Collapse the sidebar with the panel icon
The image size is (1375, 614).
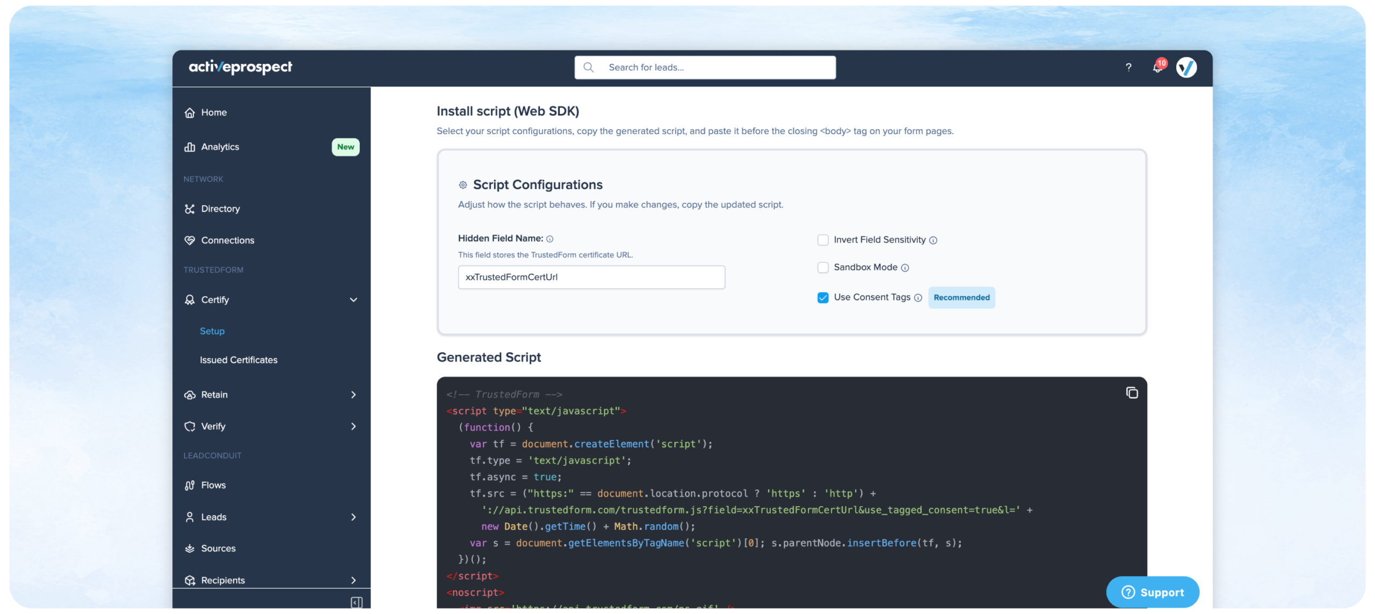(356, 602)
